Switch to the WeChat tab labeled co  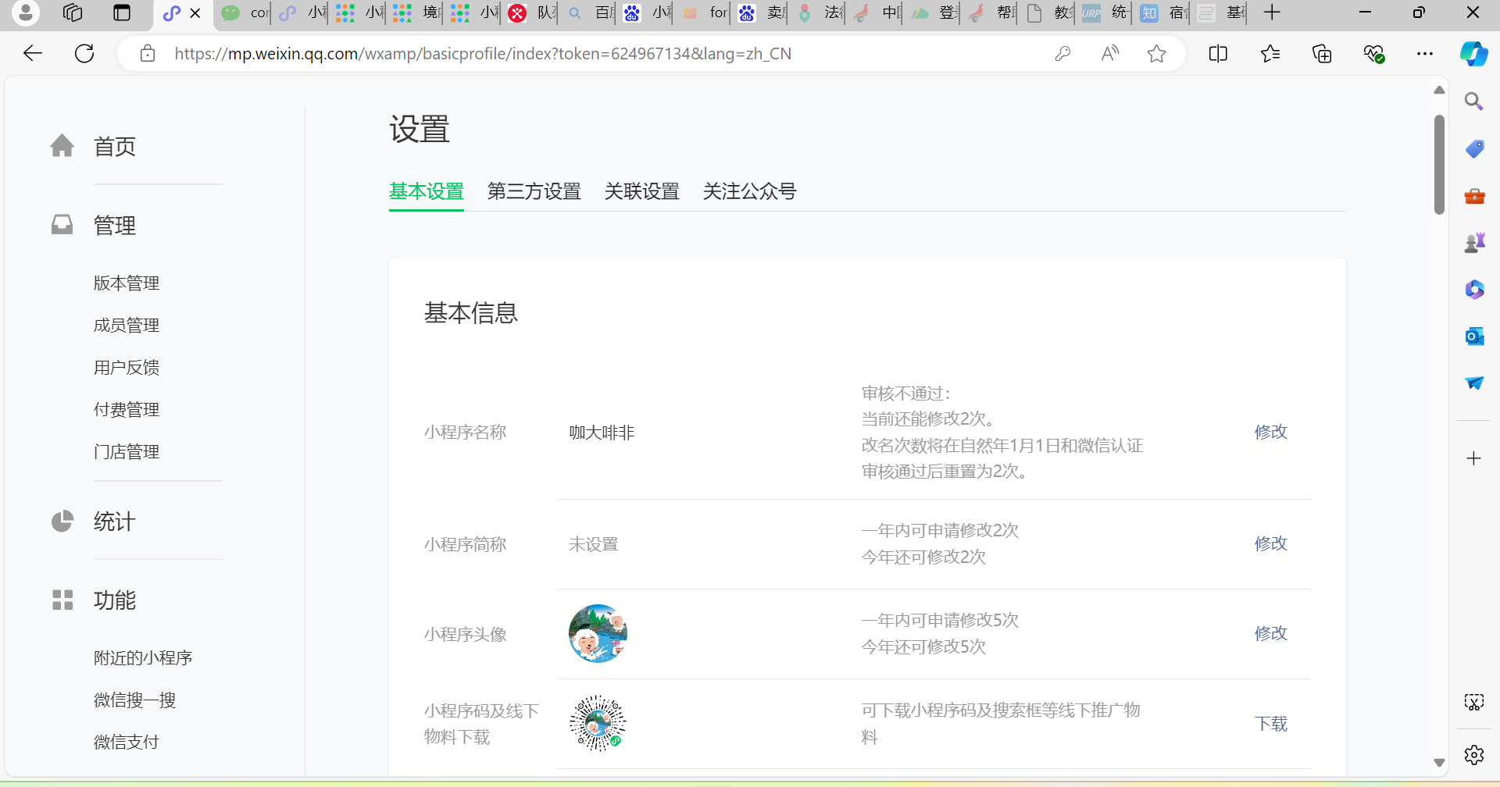(x=244, y=13)
